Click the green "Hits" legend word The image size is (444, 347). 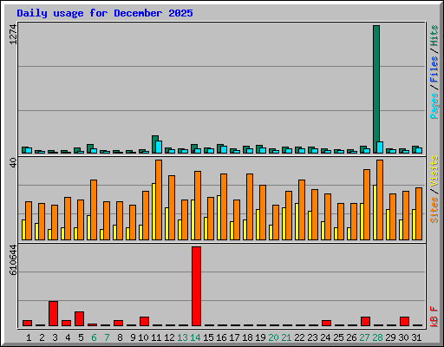434,36
